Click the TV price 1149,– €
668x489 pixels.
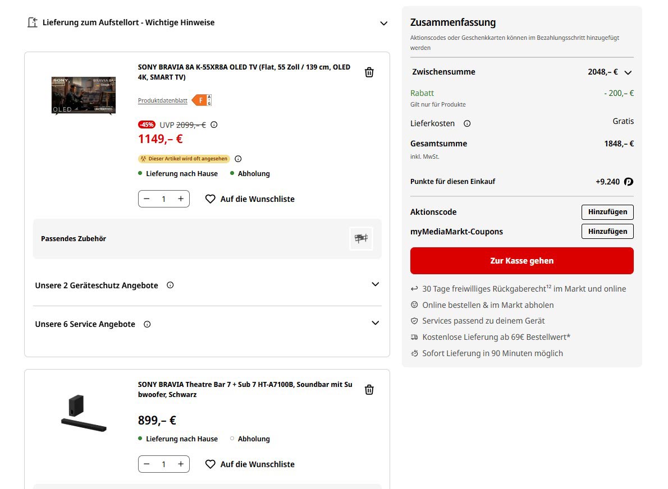coord(160,139)
